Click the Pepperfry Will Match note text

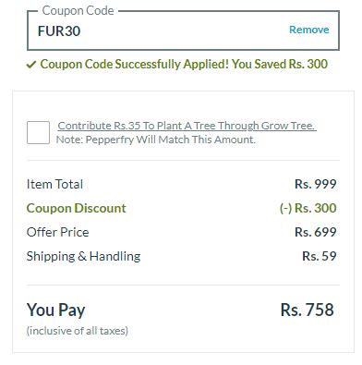[156, 140]
